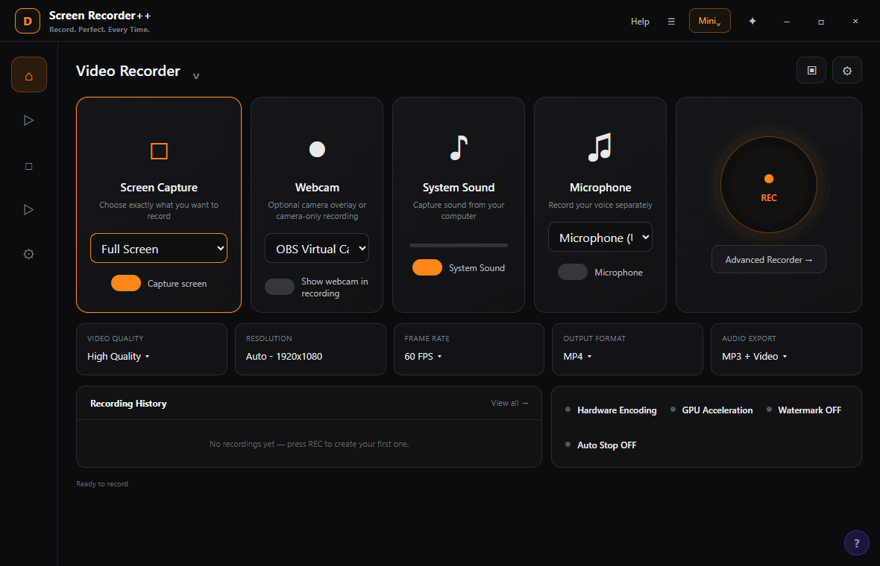Open the gear settings icon in sidebar
Viewport: 880px width, 566px height.
pos(28,254)
